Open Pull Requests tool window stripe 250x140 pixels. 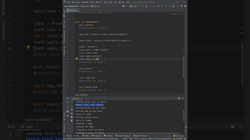tap(64, 37)
